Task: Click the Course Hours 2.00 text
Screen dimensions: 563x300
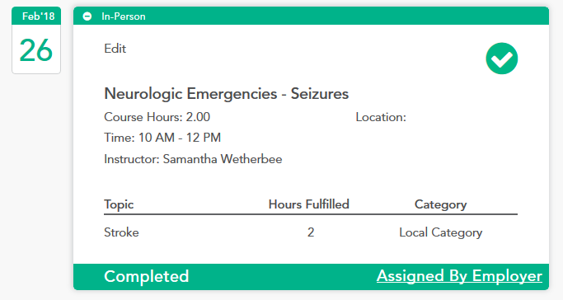Action: click(157, 117)
